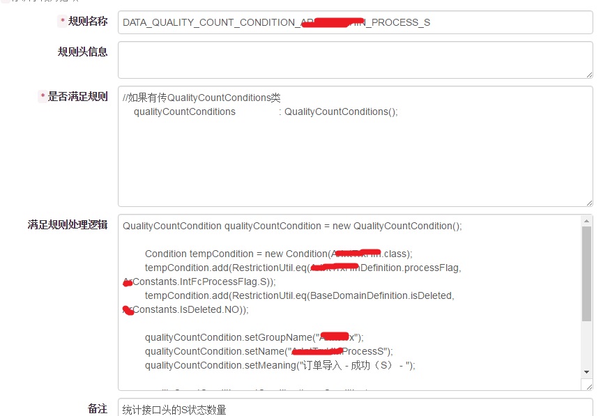610x416 pixels.
Task: Click the 备注 input field
Action: [355, 408]
